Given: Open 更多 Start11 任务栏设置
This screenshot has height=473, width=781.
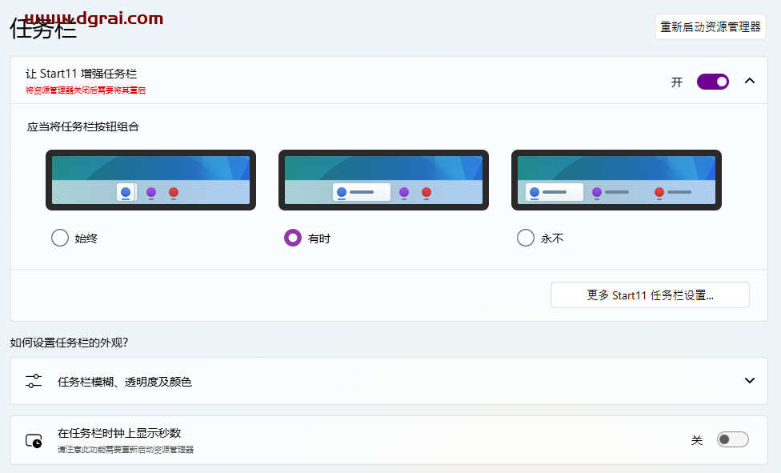Looking at the screenshot, I should [x=650, y=295].
